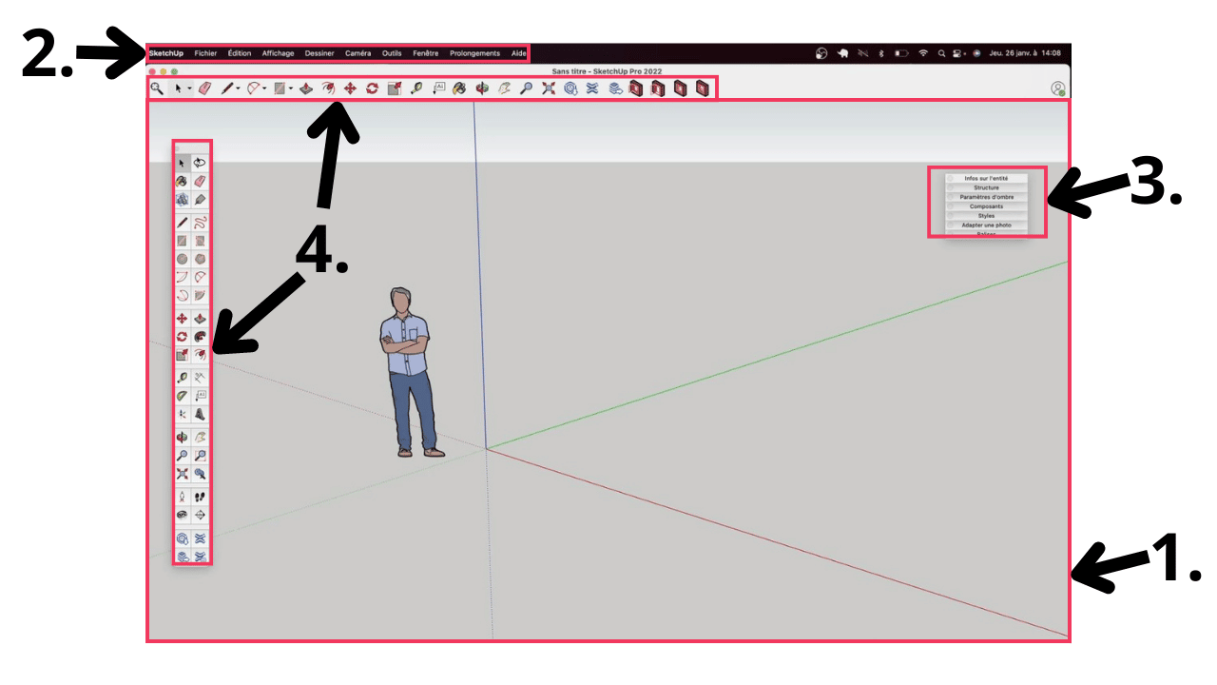Screen dimensions: 1217x685
Task: Expand the Composants tray panel
Action: 985,206
